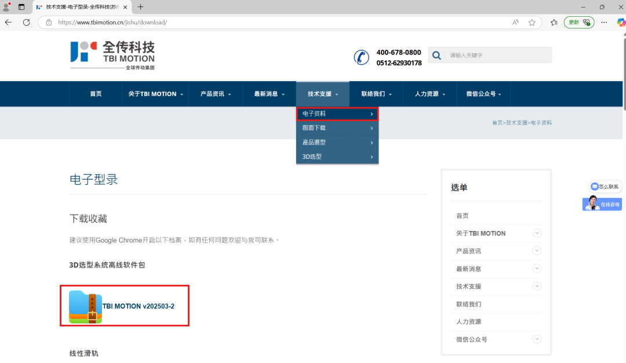Viewport: 626px width, 363px height.
Task: Refresh the current page
Action: [26, 23]
